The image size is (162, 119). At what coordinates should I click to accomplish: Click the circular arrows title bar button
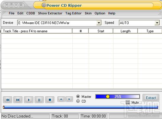click(x=21, y=5)
